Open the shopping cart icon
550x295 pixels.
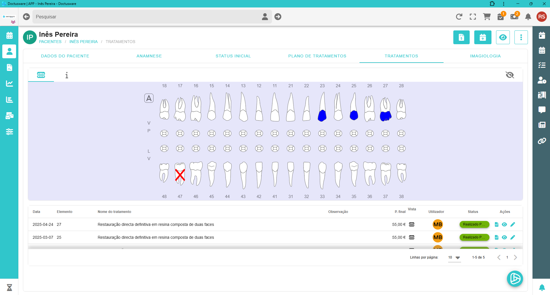(x=487, y=17)
